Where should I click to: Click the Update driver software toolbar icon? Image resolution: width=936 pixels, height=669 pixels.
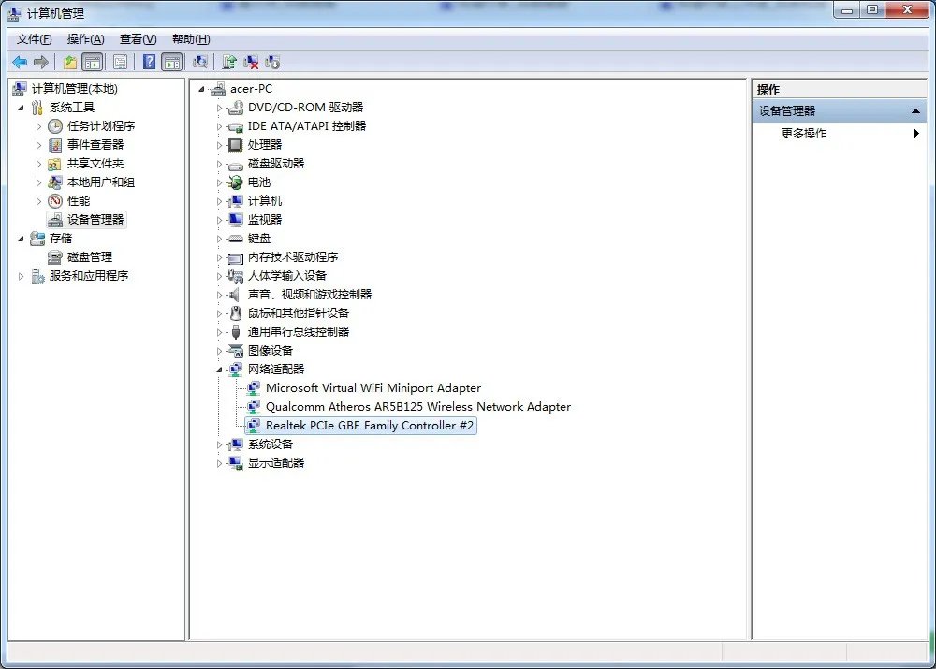coord(229,62)
